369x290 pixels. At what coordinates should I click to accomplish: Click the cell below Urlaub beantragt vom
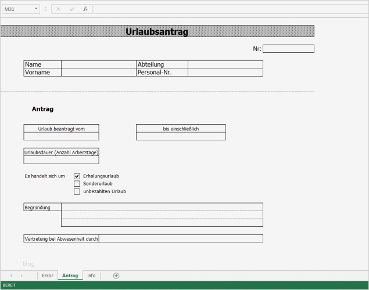61,136
